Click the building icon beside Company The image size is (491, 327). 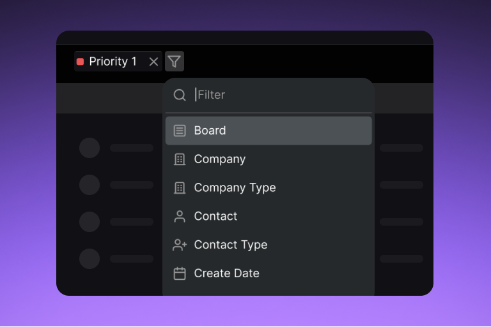pos(180,159)
